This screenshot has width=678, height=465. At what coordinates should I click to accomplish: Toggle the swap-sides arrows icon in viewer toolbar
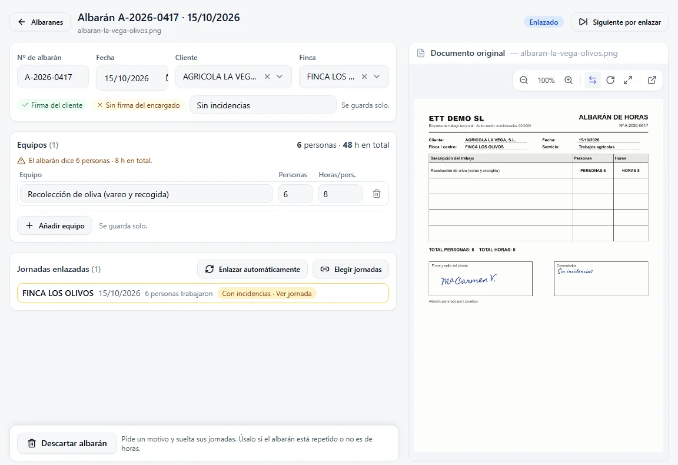(x=593, y=80)
